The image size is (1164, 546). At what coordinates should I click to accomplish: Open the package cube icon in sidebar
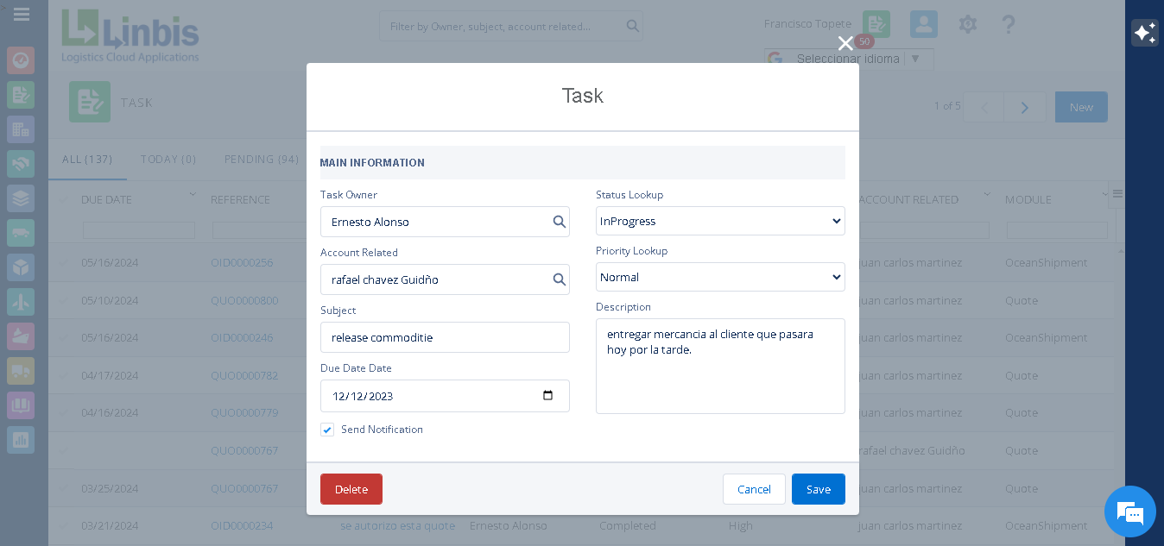point(21,267)
